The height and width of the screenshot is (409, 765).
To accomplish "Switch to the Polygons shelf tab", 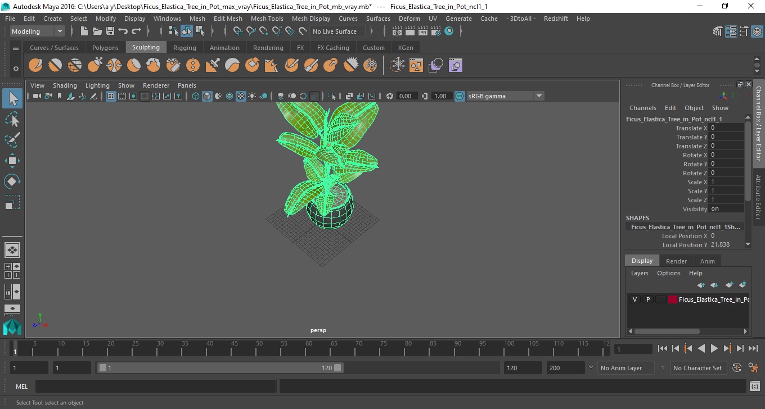I will 105,48.
